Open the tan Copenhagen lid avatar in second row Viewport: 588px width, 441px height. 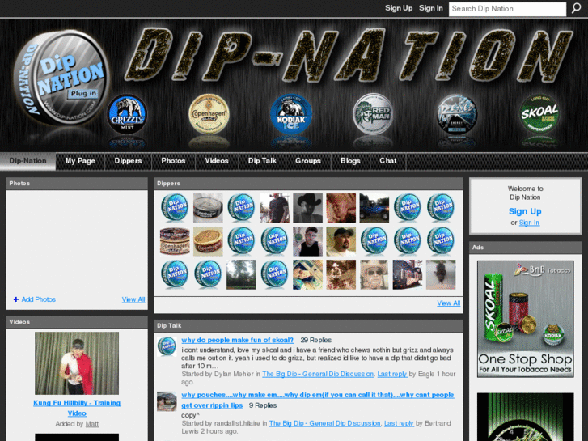[x=208, y=241]
